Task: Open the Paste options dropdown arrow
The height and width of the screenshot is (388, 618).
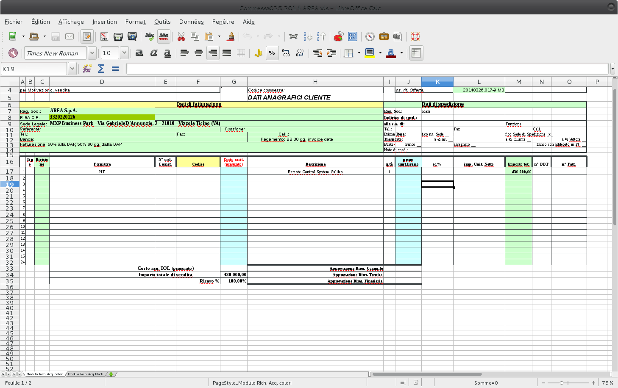Action: click(219, 36)
